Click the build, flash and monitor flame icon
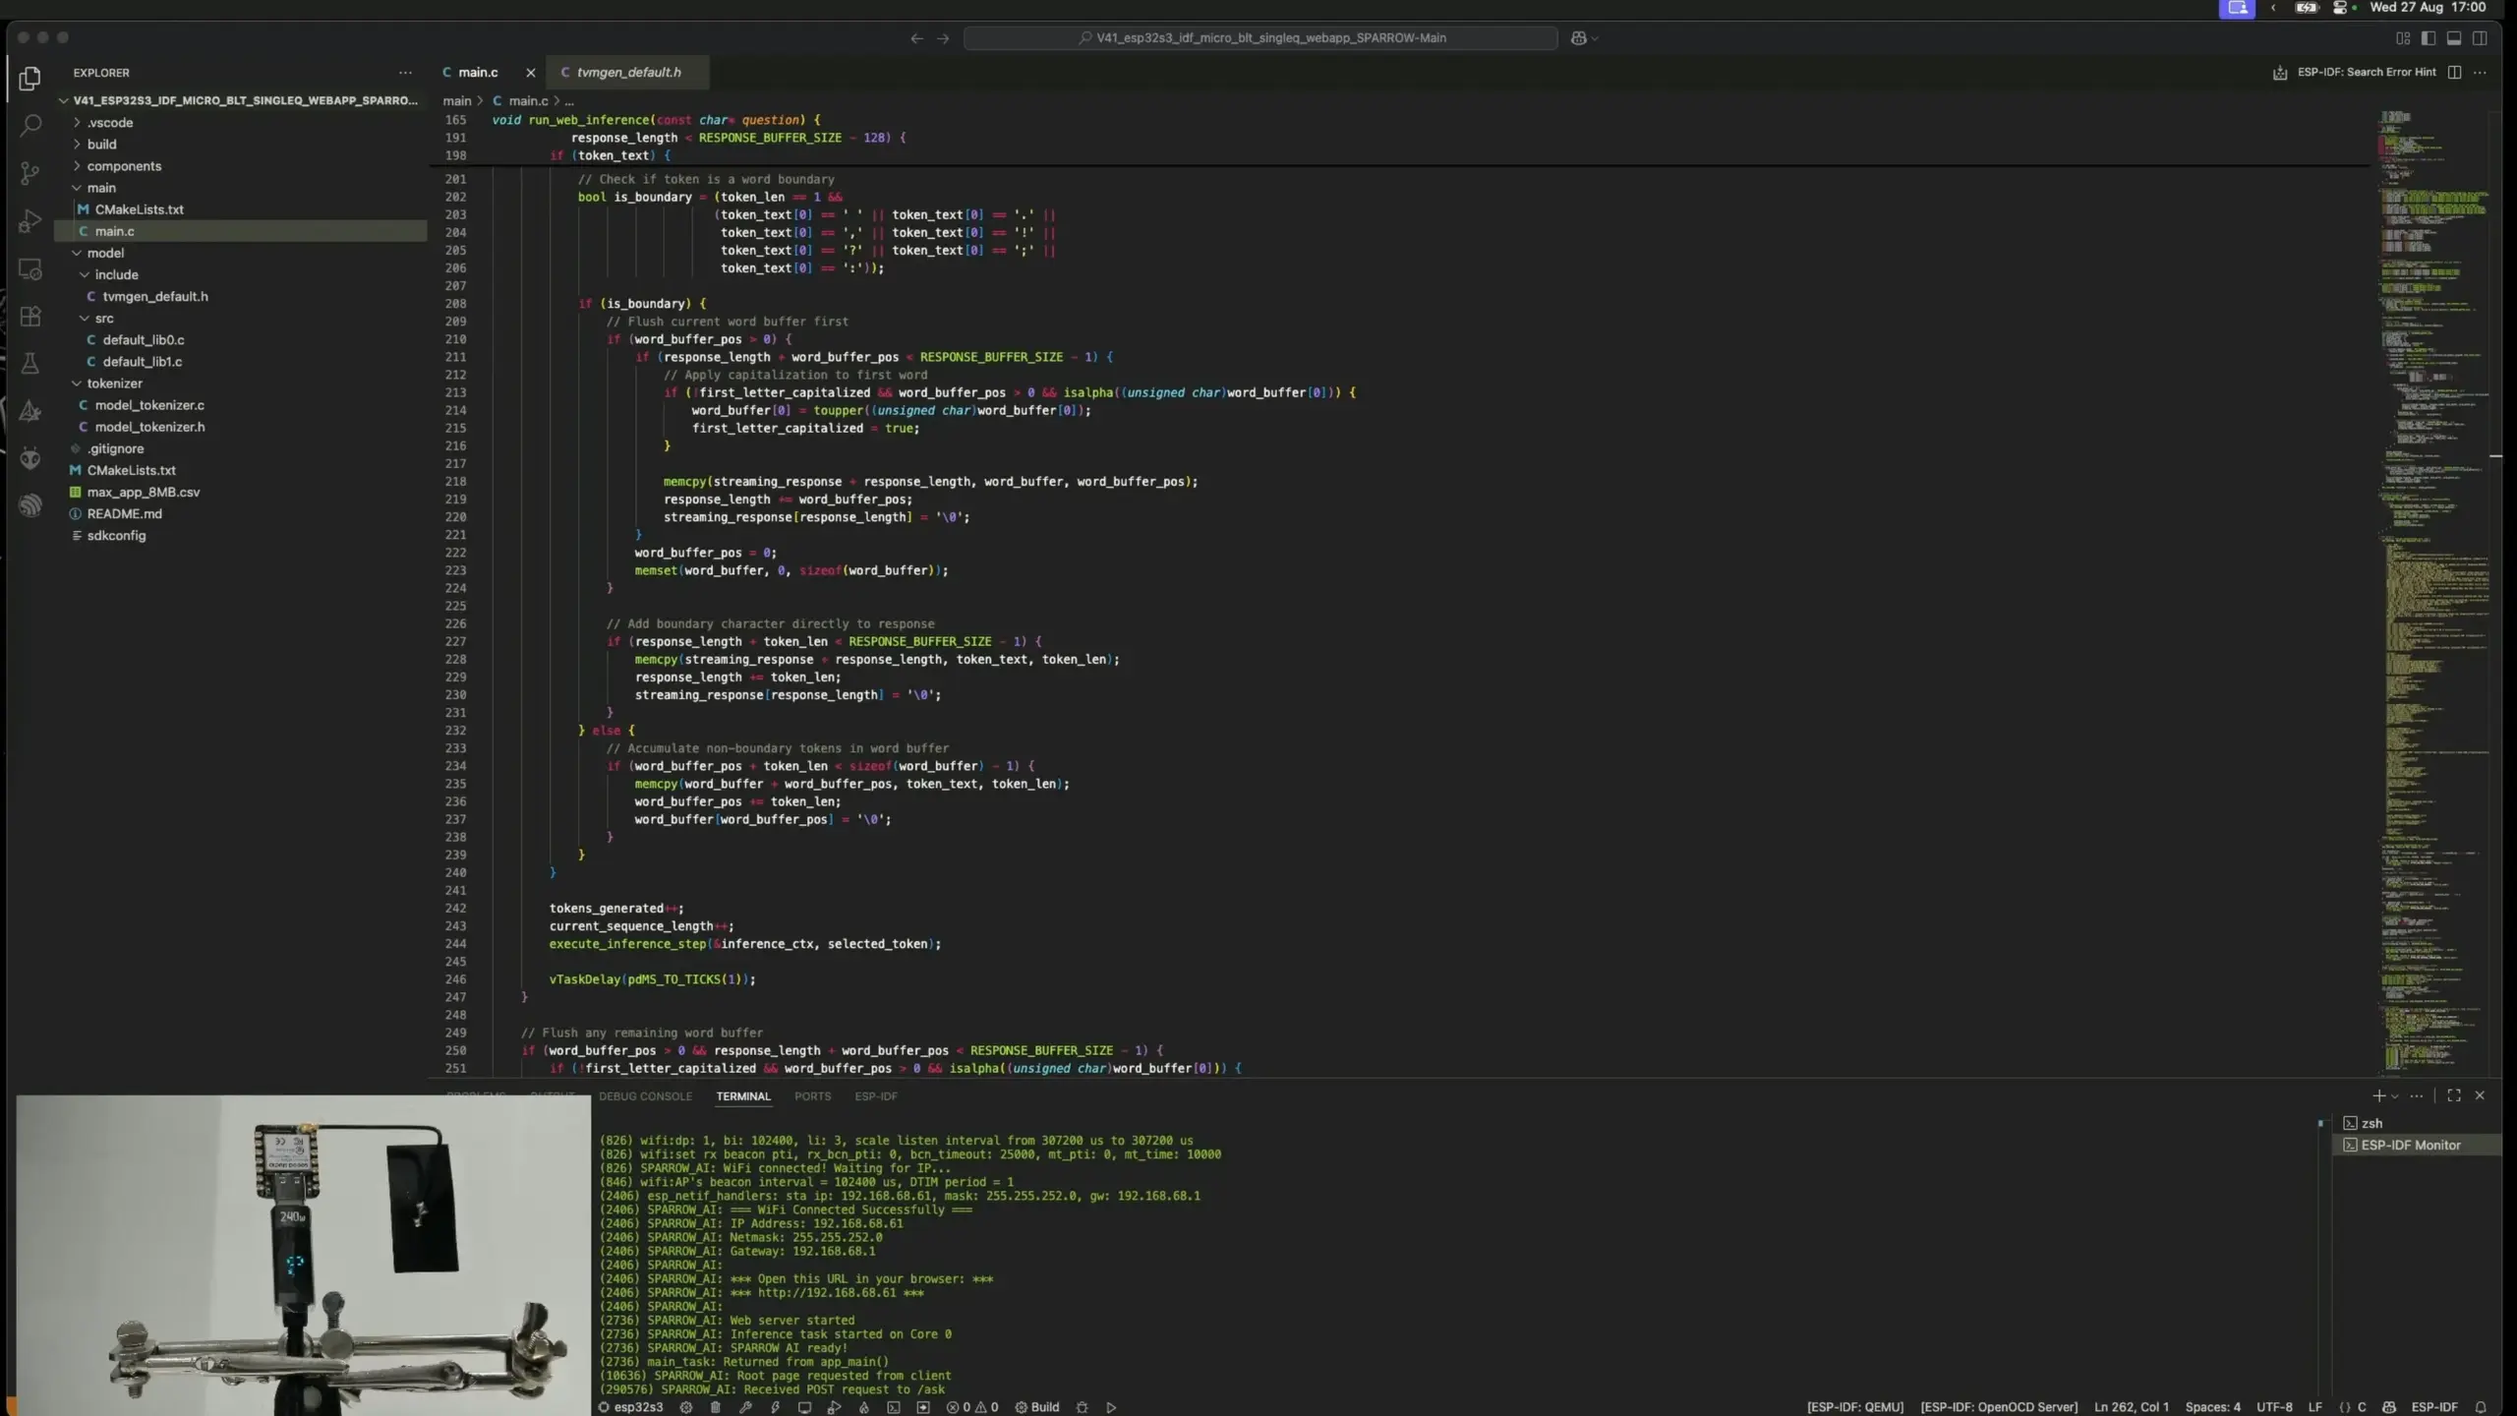The image size is (2517, 1416). coord(863,1407)
